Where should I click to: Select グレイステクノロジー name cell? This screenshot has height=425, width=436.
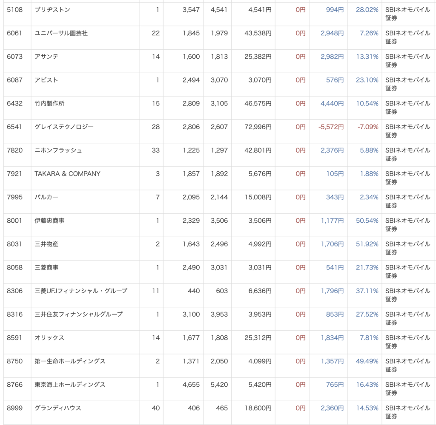pyautogui.click(x=64, y=127)
